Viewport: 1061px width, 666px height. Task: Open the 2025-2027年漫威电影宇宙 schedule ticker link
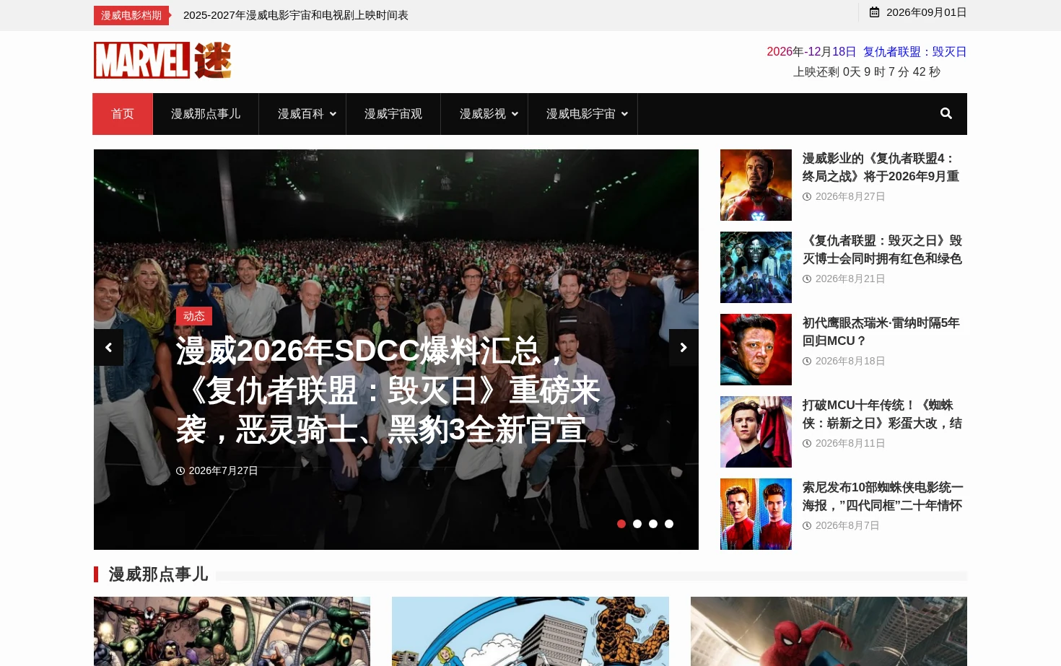pos(296,15)
